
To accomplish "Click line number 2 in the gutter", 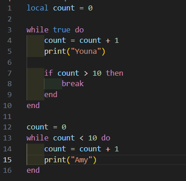I will [x=10, y=19].
